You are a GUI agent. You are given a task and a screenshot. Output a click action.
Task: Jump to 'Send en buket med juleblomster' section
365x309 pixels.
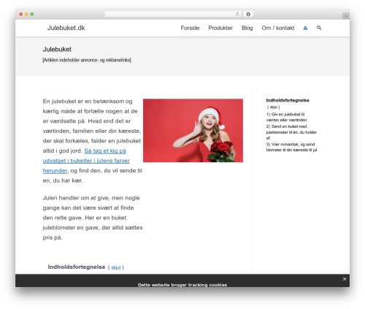pyautogui.click(x=291, y=132)
